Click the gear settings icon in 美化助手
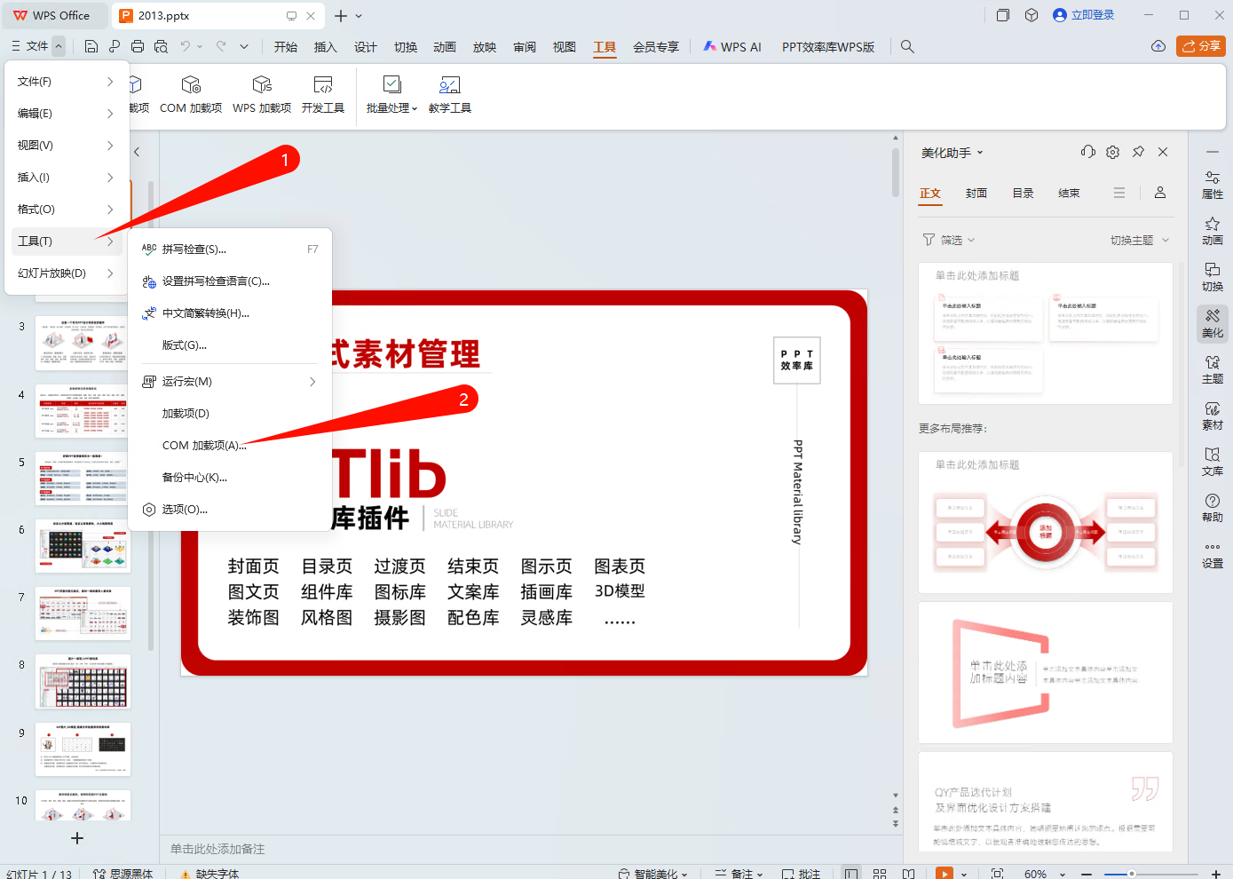The image size is (1233, 879). (1113, 152)
